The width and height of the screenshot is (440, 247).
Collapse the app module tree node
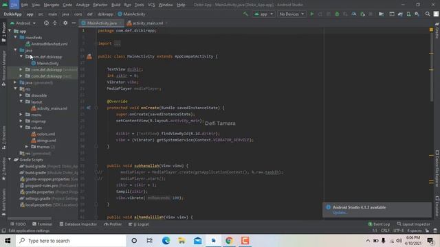[10, 31]
